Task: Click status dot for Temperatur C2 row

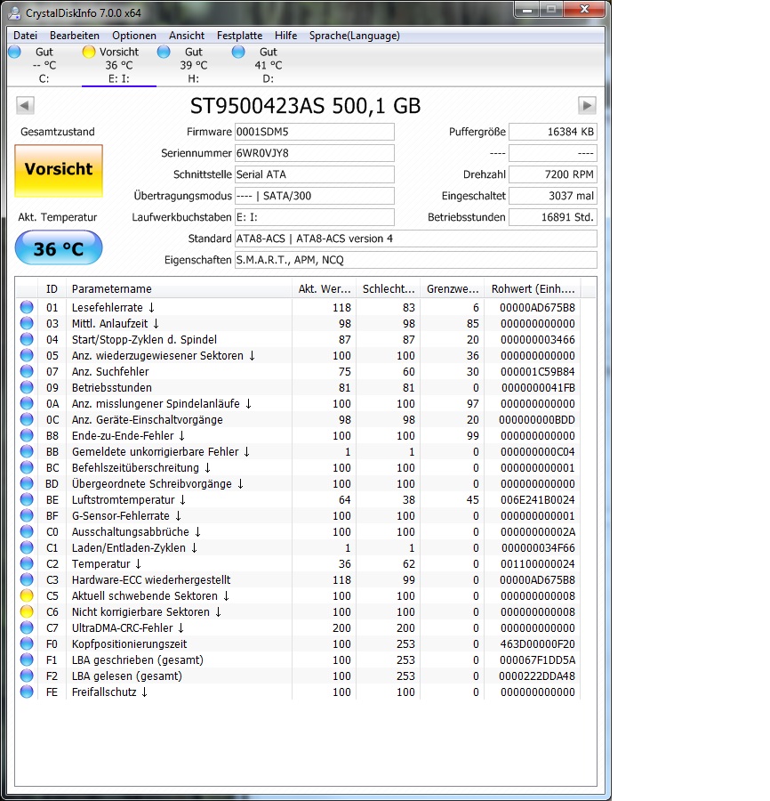Action: tap(27, 563)
